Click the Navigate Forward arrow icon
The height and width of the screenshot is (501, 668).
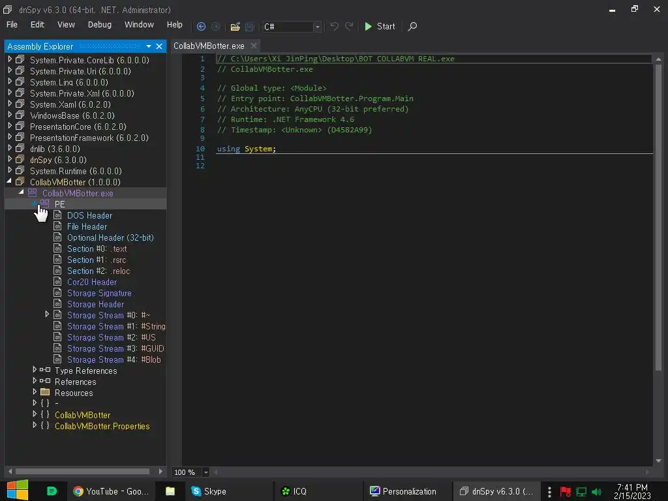(215, 26)
